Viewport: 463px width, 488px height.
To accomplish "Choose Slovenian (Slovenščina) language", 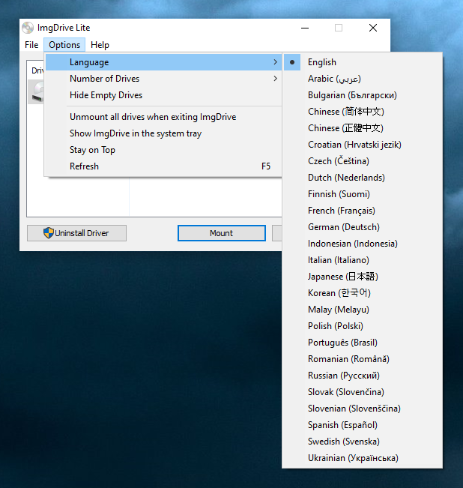I will [363, 409].
